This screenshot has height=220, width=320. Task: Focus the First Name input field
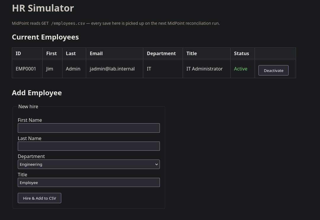click(x=89, y=128)
